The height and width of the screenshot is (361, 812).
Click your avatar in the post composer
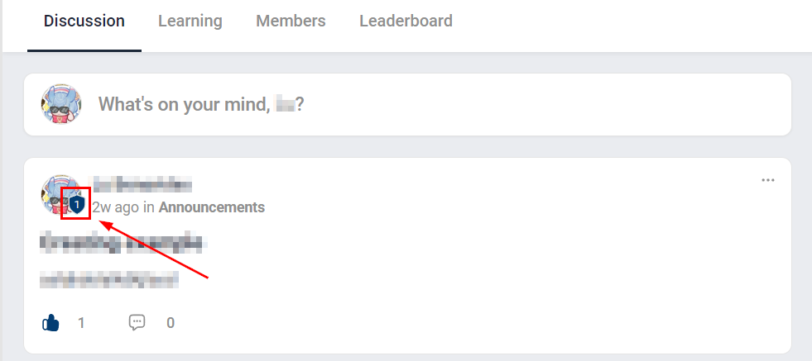coord(61,104)
